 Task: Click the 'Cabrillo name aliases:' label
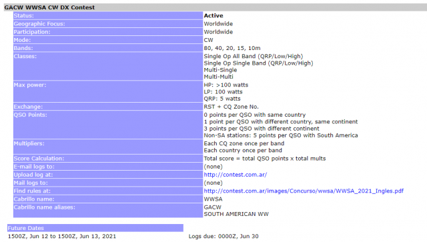(45, 207)
